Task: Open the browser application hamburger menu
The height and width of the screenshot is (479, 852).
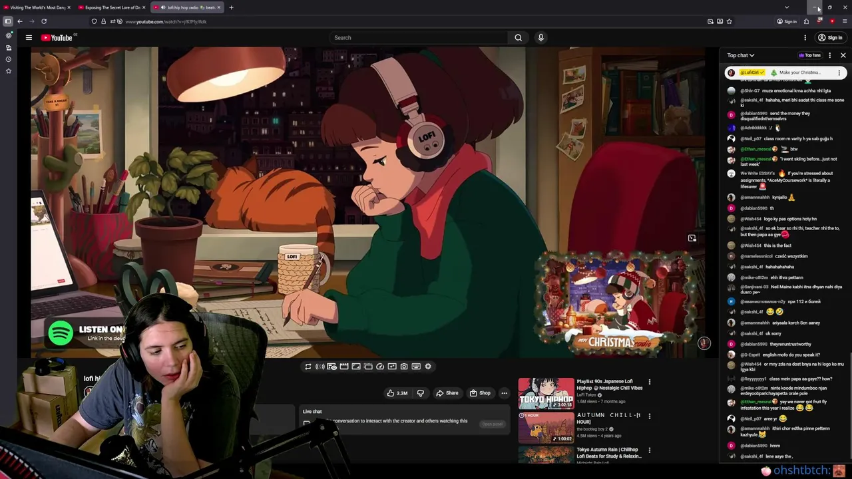Action: 845,21
